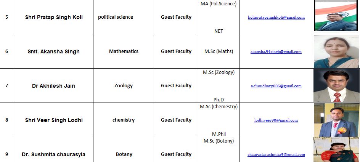The width and height of the screenshot is (360, 162).
Task: Select the Zoology subject cell
Action: pos(124,85)
